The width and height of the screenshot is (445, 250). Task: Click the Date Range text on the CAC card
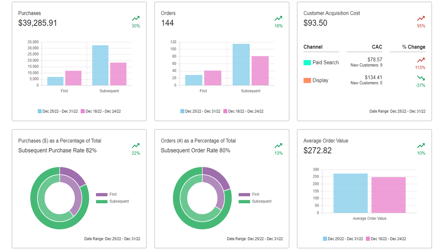click(x=397, y=111)
